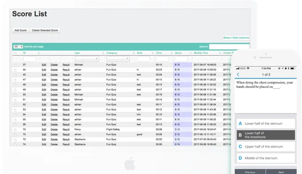
Task: Check the checkbox for row 37
Action: (x=15, y=65)
